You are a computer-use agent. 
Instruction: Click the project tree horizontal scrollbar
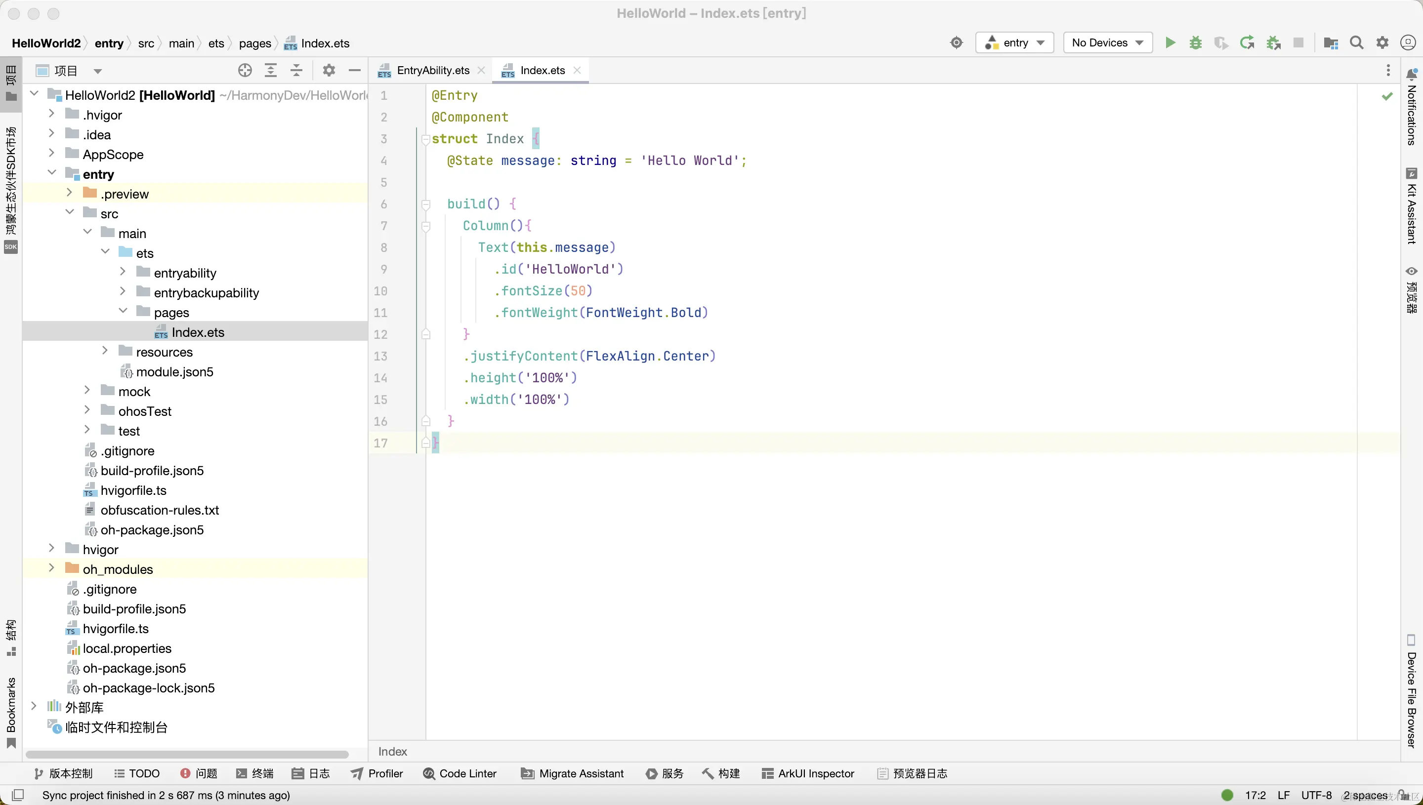(x=187, y=754)
